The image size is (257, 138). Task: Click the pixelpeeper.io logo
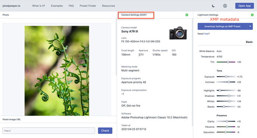tap(11, 6)
